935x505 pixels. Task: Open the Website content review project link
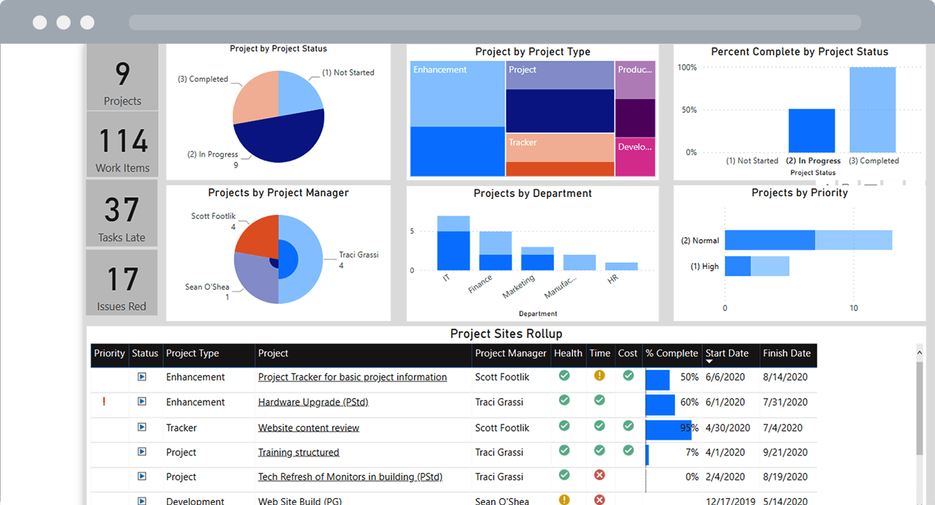pyautogui.click(x=308, y=428)
